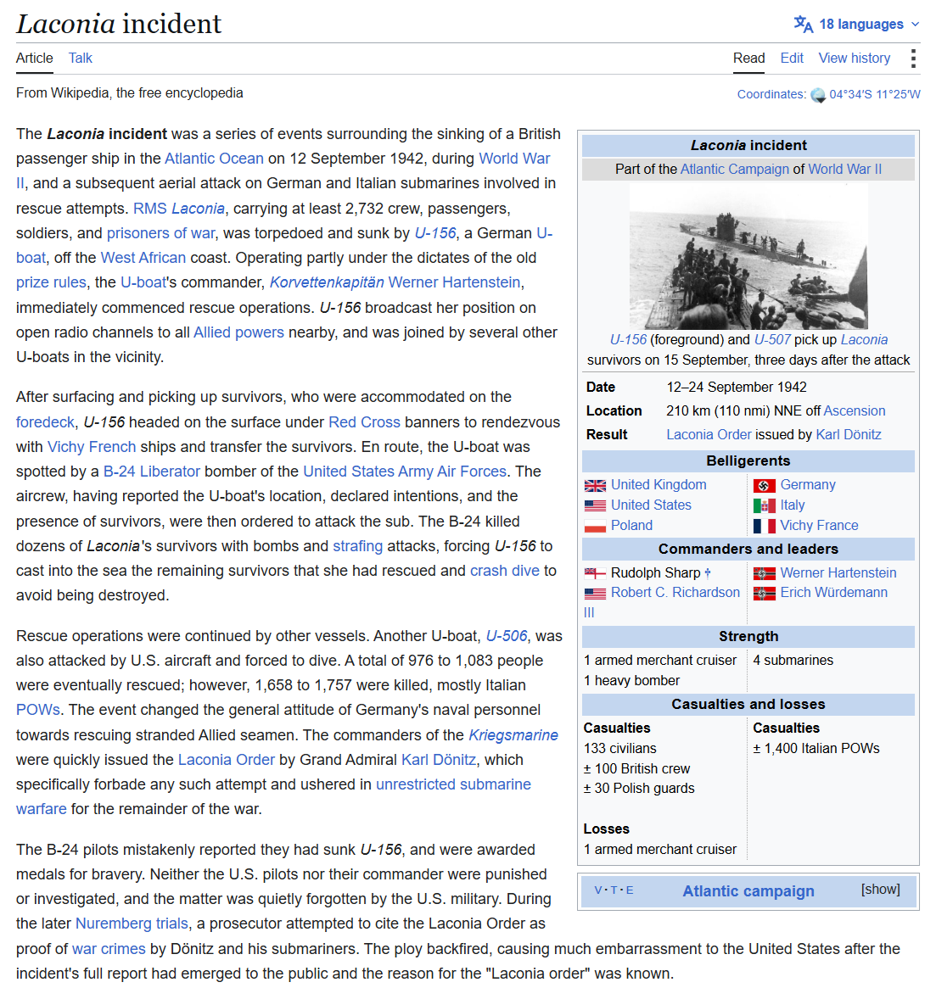Open Atlantic Campaign link in infobox header
Image resolution: width=936 pixels, height=999 pixels.
pyautogui.click(x=735, y=170)
